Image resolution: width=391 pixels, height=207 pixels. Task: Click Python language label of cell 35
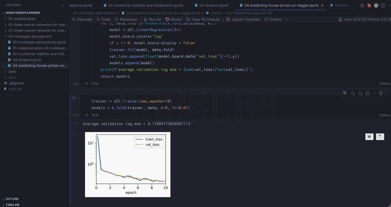384,84
